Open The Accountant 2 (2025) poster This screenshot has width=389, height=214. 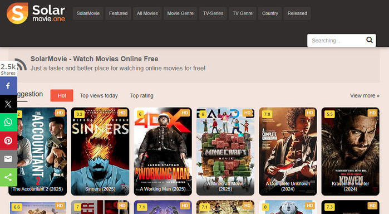click(38, 152)
